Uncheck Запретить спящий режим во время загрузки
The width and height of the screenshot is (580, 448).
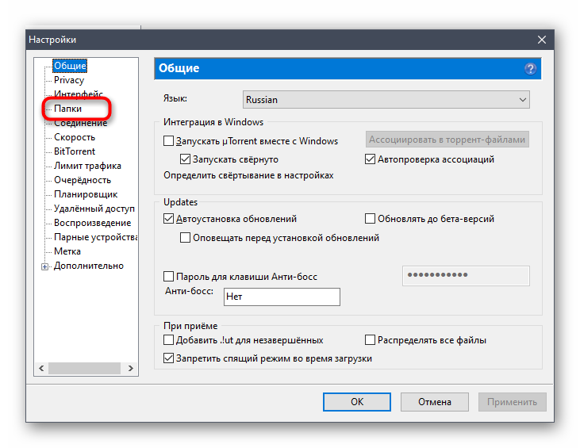point(169,358)
